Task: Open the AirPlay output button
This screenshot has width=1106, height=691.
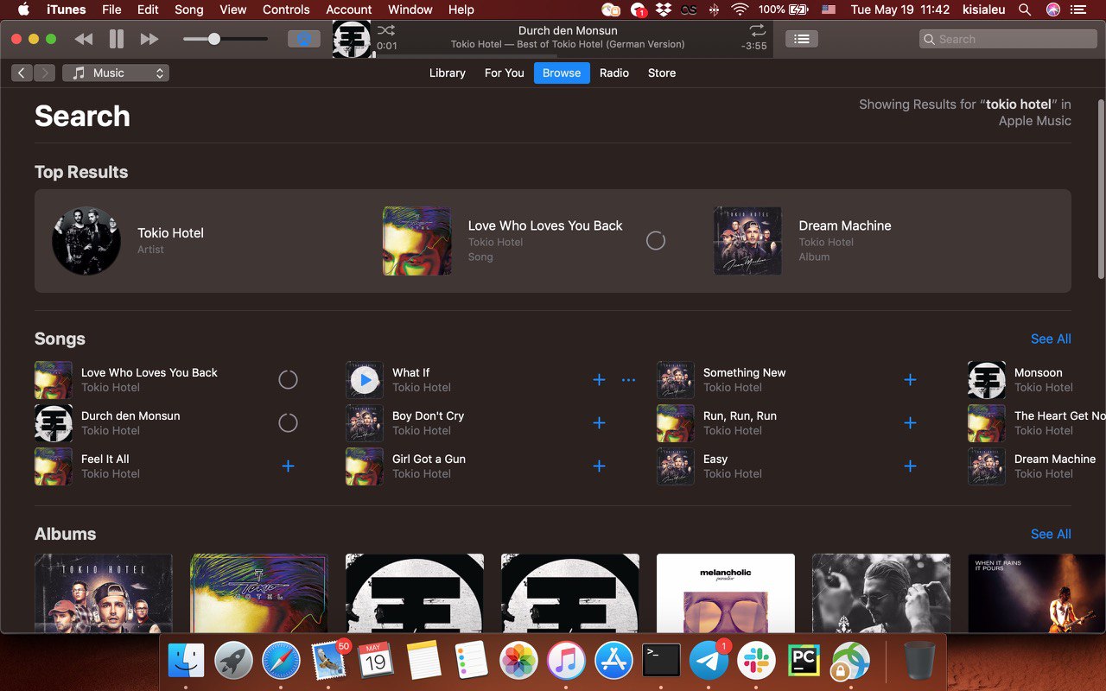Action: [x=303, y=39]
